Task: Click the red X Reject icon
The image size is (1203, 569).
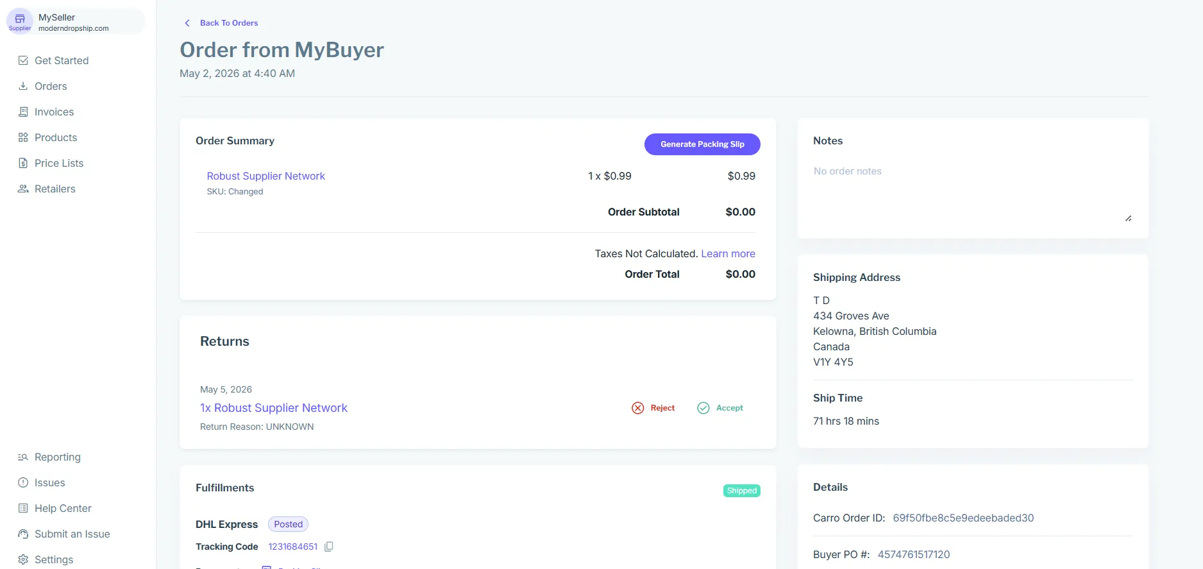Action: 637,408
